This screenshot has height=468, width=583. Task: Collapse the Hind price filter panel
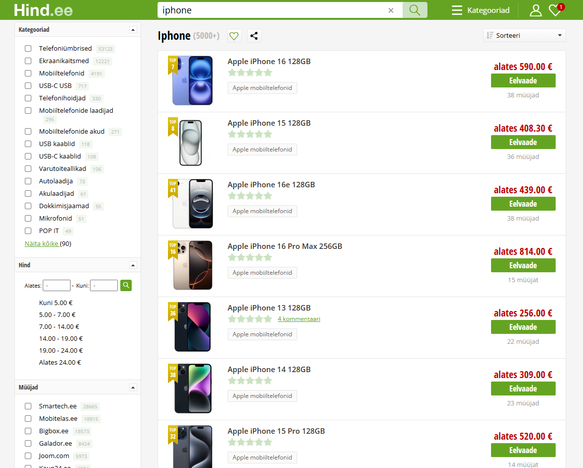click(133, 265)
